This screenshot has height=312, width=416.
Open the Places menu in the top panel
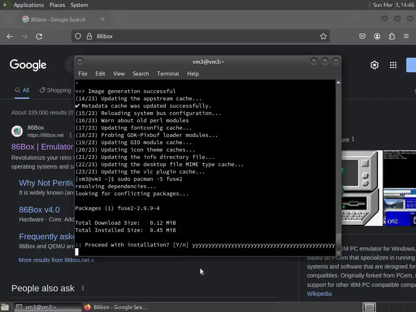coord(57,5)
